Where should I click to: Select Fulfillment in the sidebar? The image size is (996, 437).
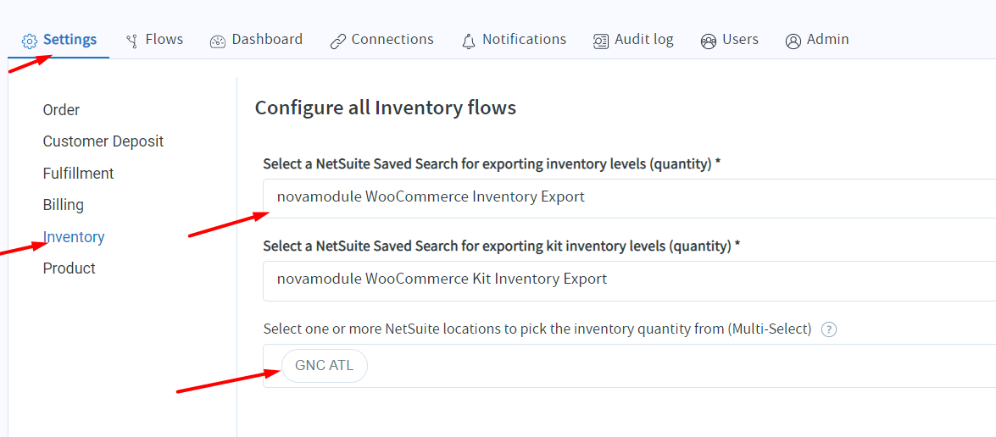tap(78, 174)
